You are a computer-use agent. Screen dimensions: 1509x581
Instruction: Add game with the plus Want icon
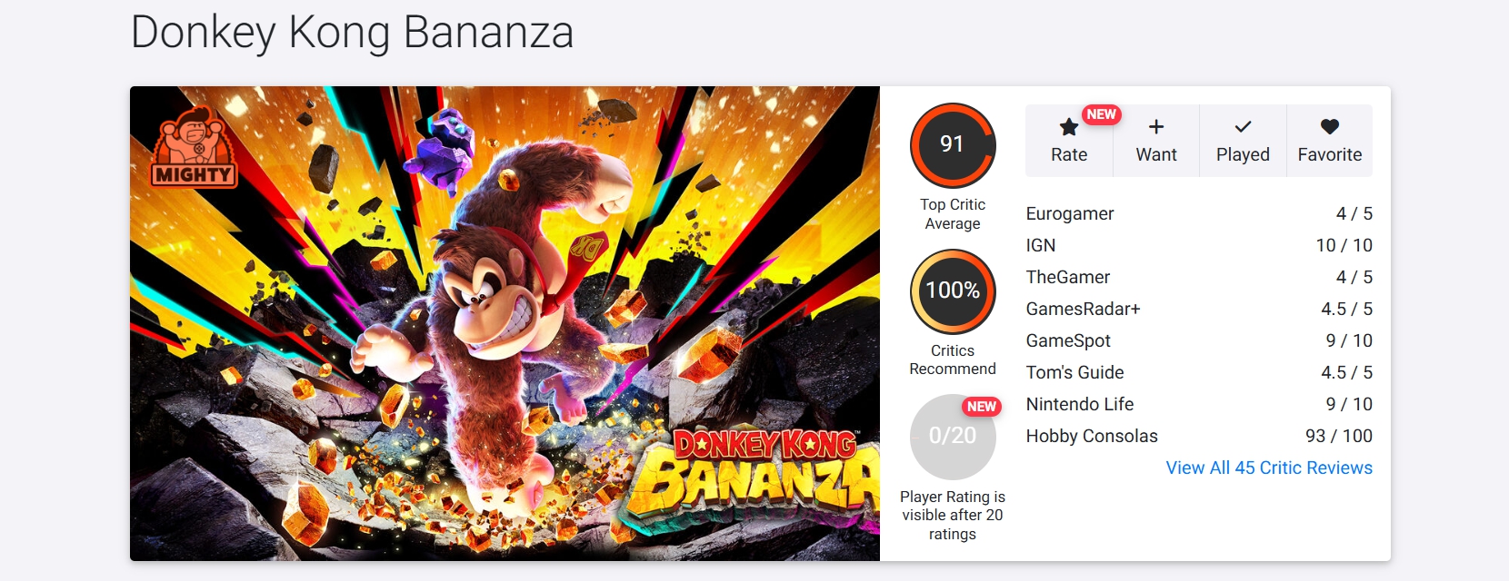point(1156,127)
